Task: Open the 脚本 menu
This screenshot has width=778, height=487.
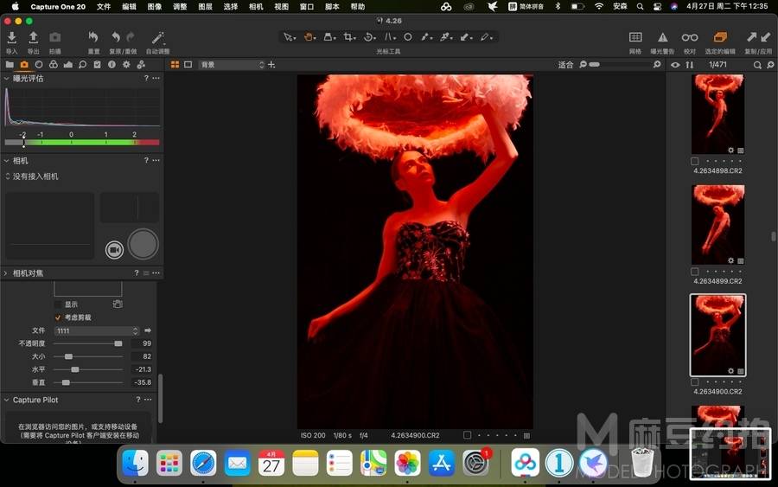Action: click(332, 6)
